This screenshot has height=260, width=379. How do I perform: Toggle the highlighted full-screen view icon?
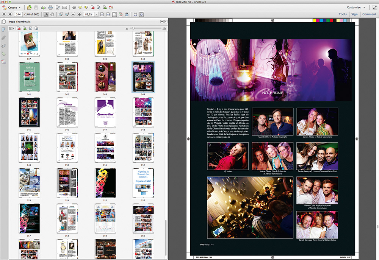click(142, 14)
